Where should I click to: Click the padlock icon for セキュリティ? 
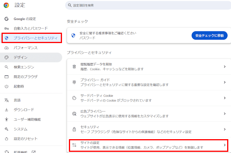point(74,129)
